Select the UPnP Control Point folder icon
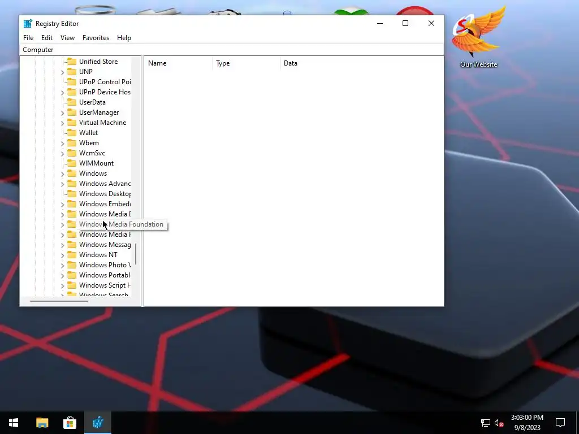 pyautogui.click(x=72, y=81)
